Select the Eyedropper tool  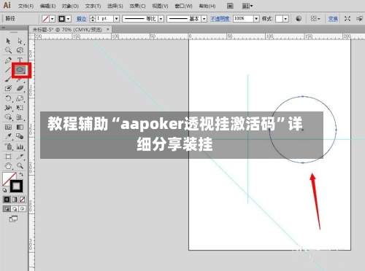(x=8, y=136)
